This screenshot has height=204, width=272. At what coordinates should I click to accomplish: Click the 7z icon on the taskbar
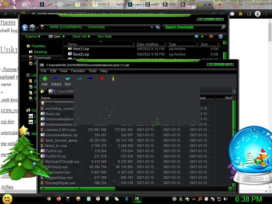click(x=137, y=199)
